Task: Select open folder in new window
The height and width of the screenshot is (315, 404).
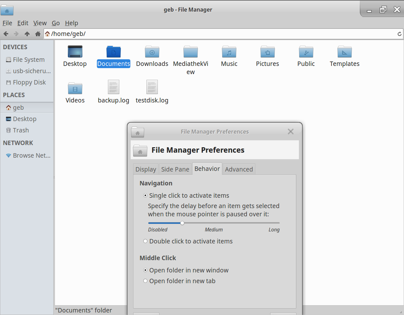Action: (x=146, y=270)
